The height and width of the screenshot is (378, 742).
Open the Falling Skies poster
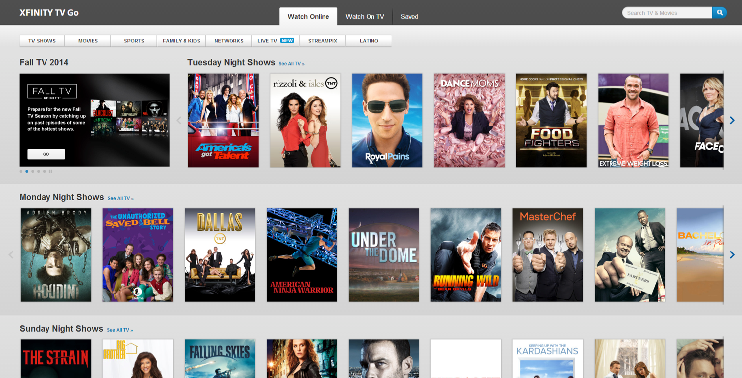tap(220, 359)
